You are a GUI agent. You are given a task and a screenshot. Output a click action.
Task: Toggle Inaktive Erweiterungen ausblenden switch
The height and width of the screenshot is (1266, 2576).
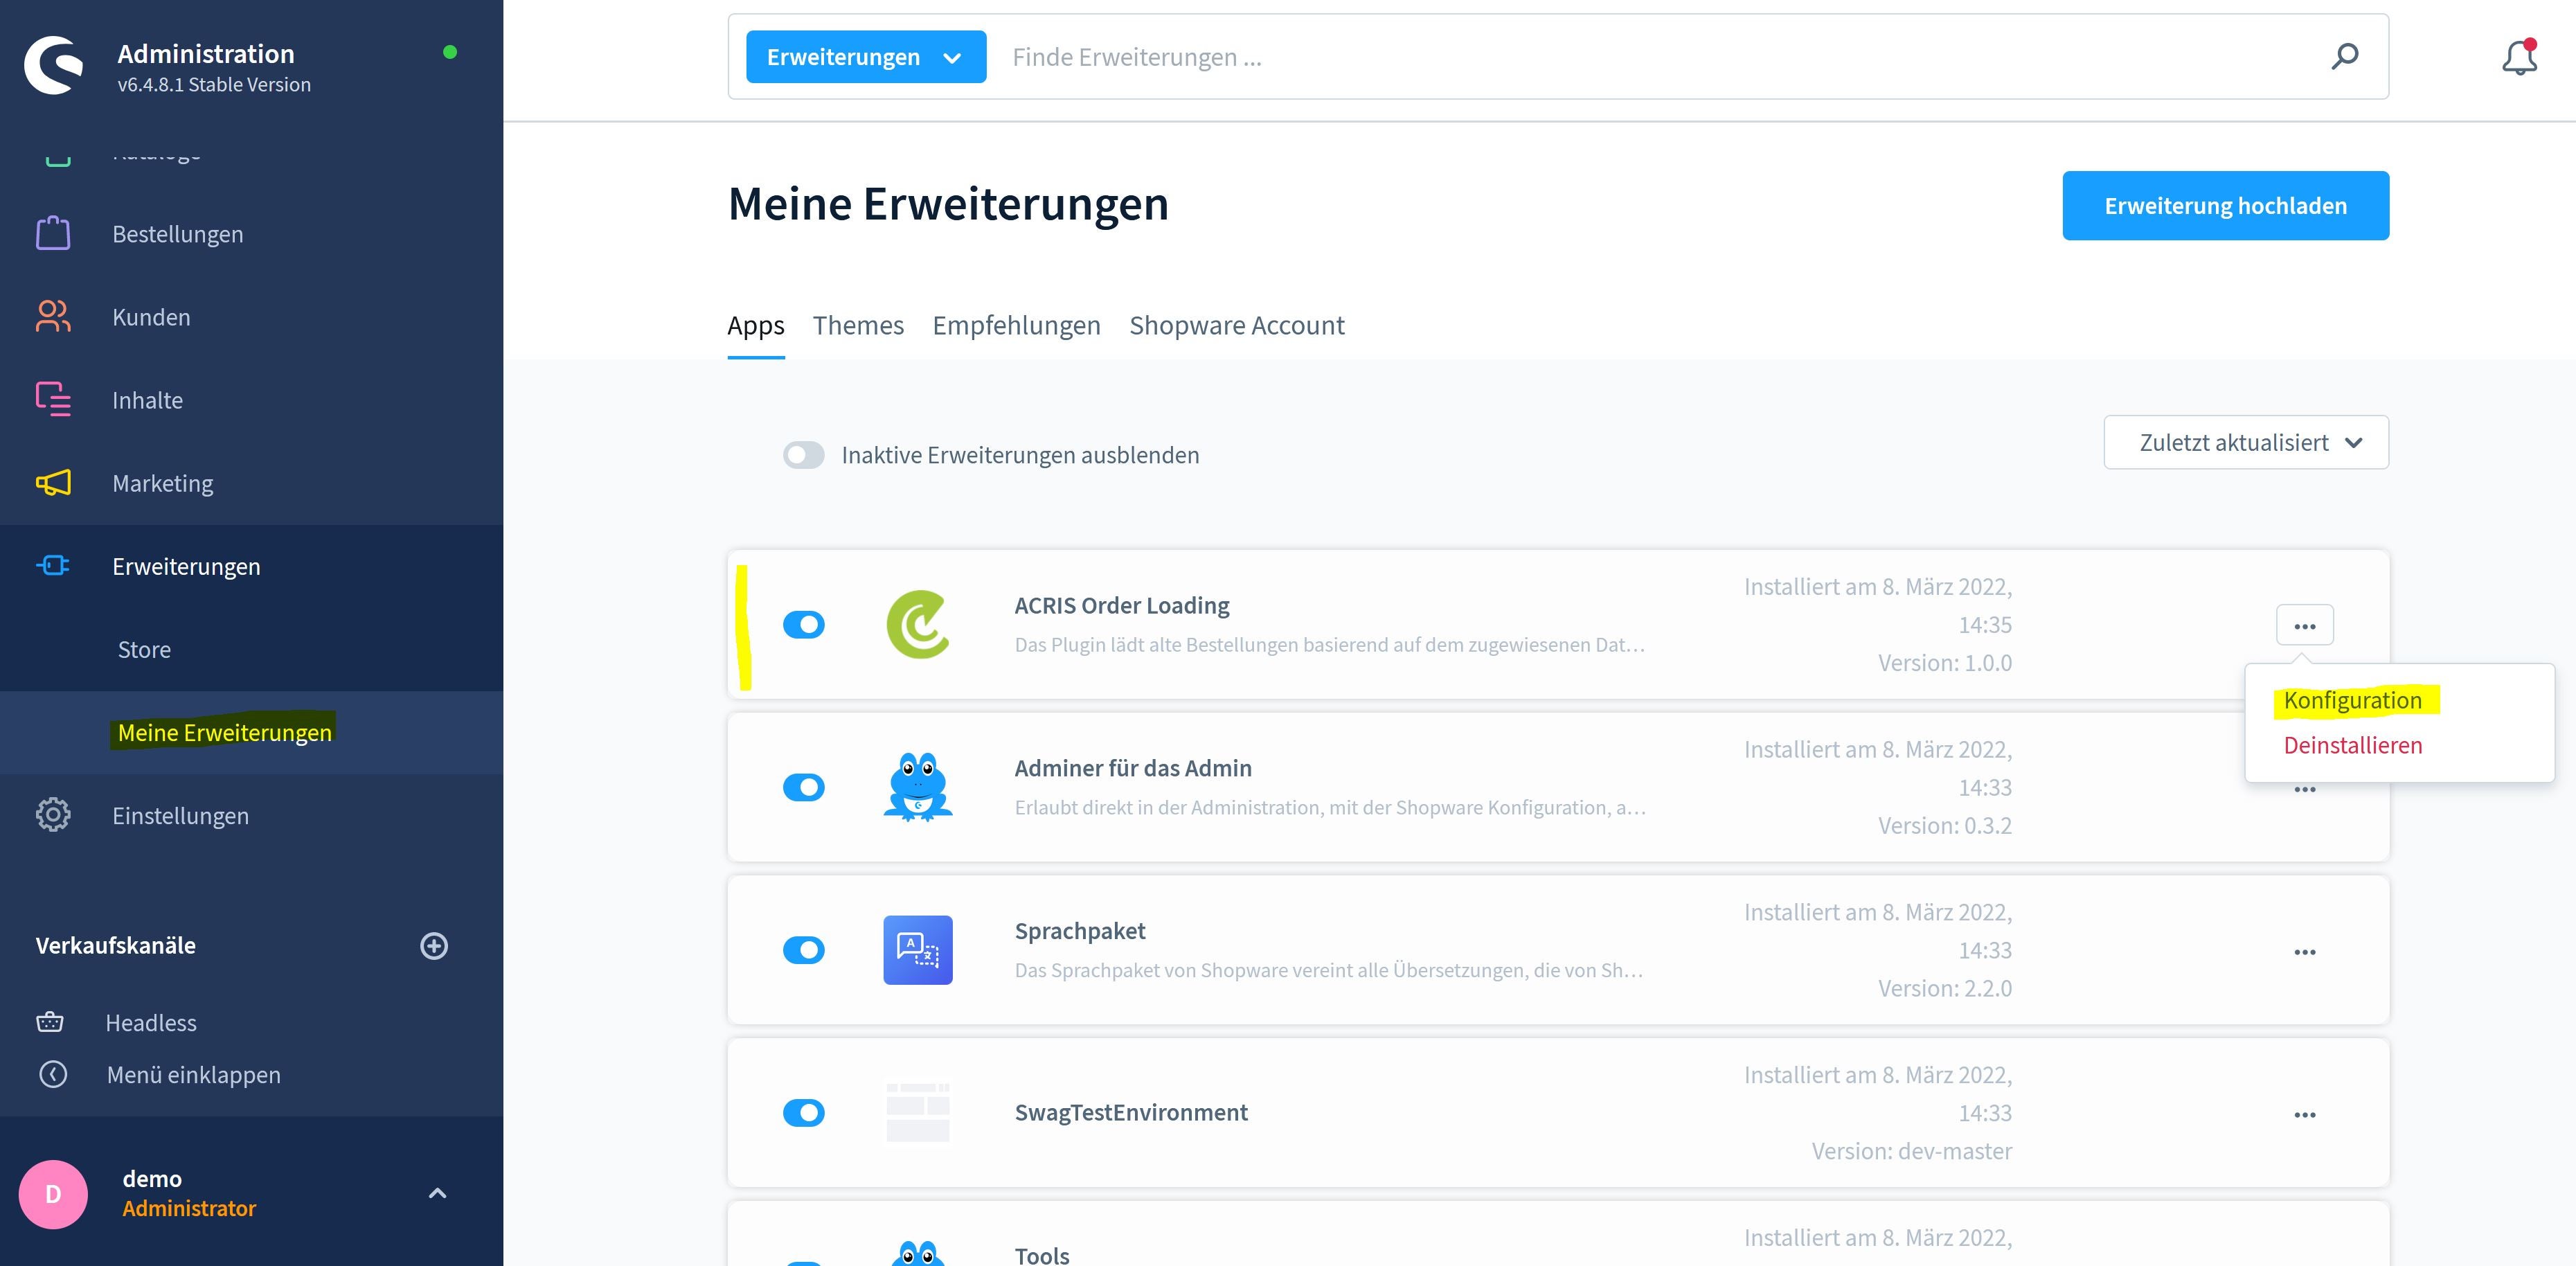(803, 455)
